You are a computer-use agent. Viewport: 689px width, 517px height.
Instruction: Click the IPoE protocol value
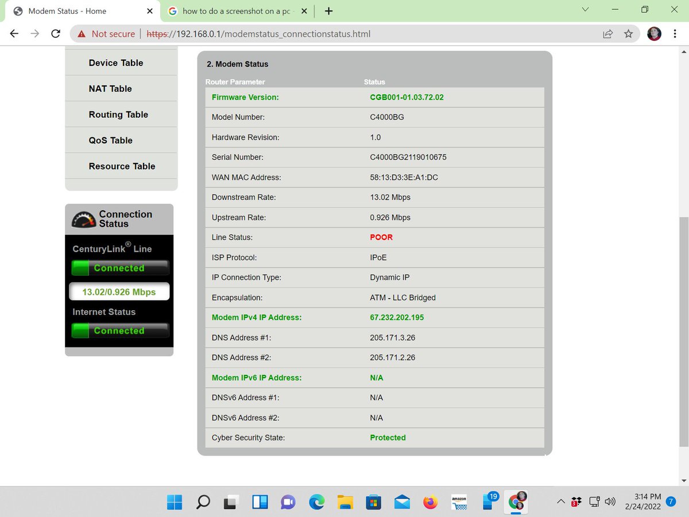coord(378,257)
